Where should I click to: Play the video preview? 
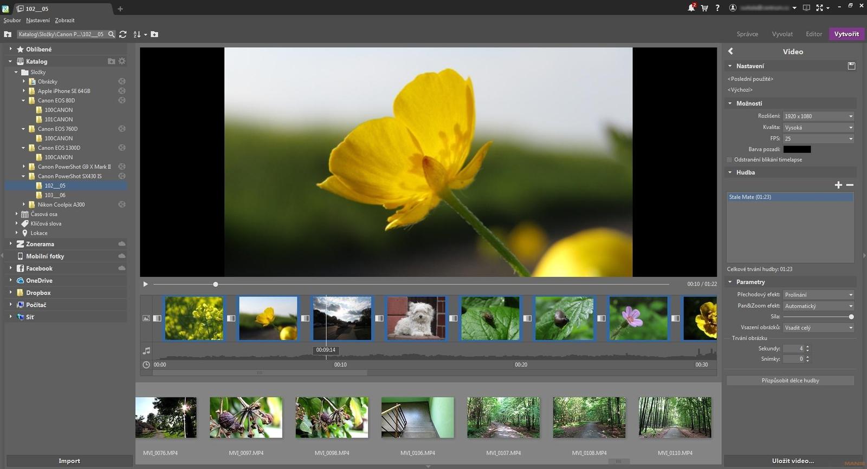pyautogui.click(x=145, y=284)
